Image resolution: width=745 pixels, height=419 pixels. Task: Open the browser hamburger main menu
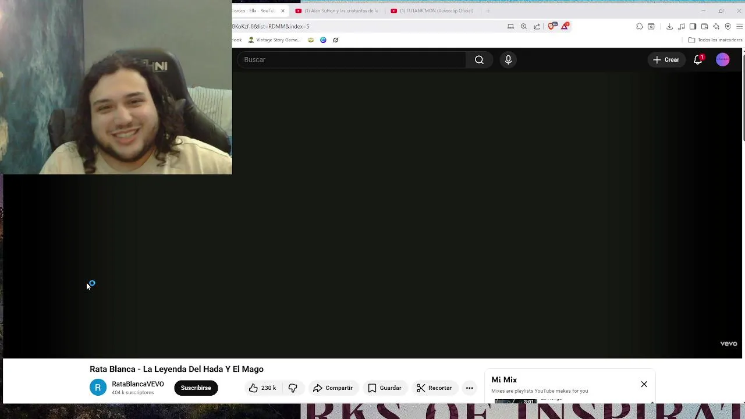click(739, 26)
